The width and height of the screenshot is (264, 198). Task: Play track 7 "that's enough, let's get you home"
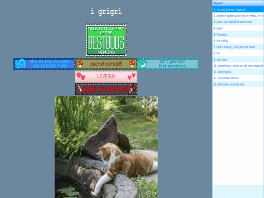tap(238, 47)
